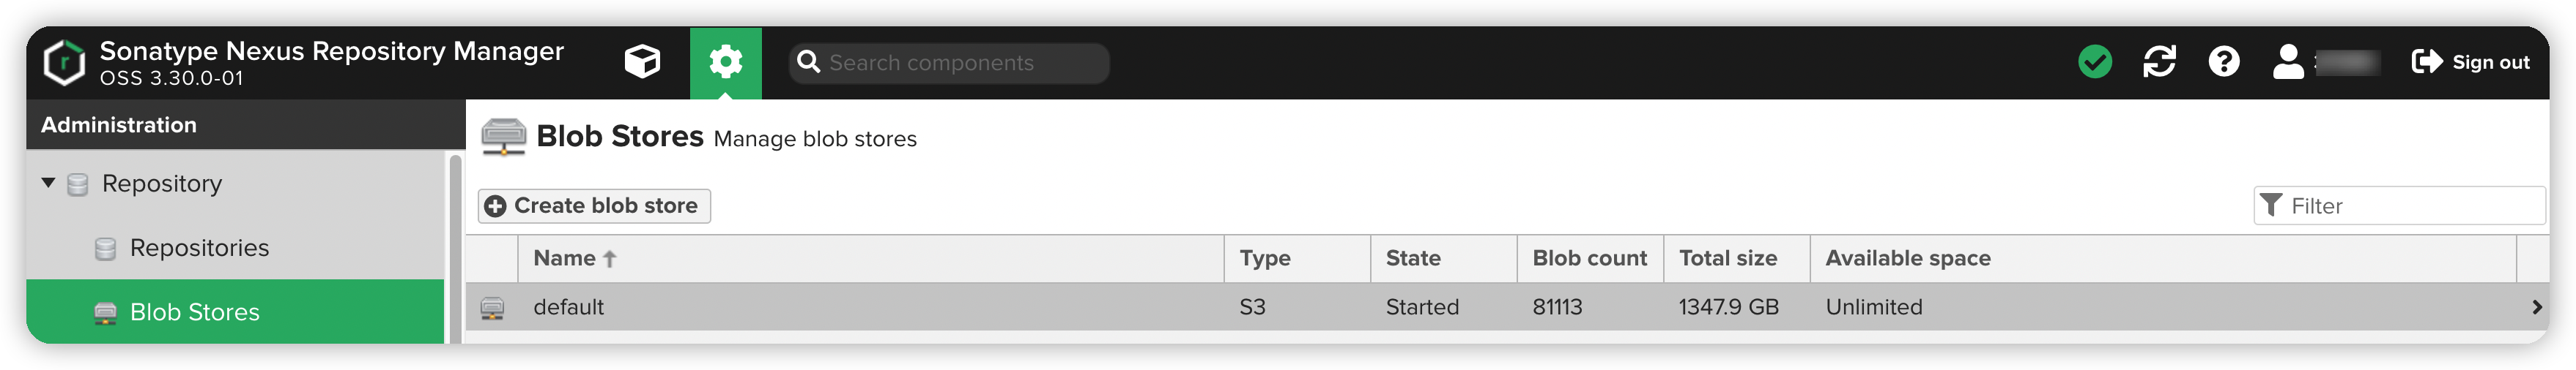Select Blob Stores in the sidebar

[195, 312]
